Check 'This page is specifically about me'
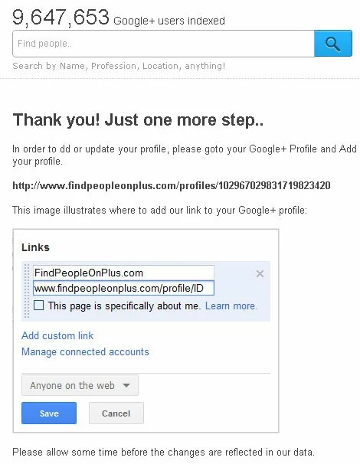 pyautogui.click(x=39, y=305)
